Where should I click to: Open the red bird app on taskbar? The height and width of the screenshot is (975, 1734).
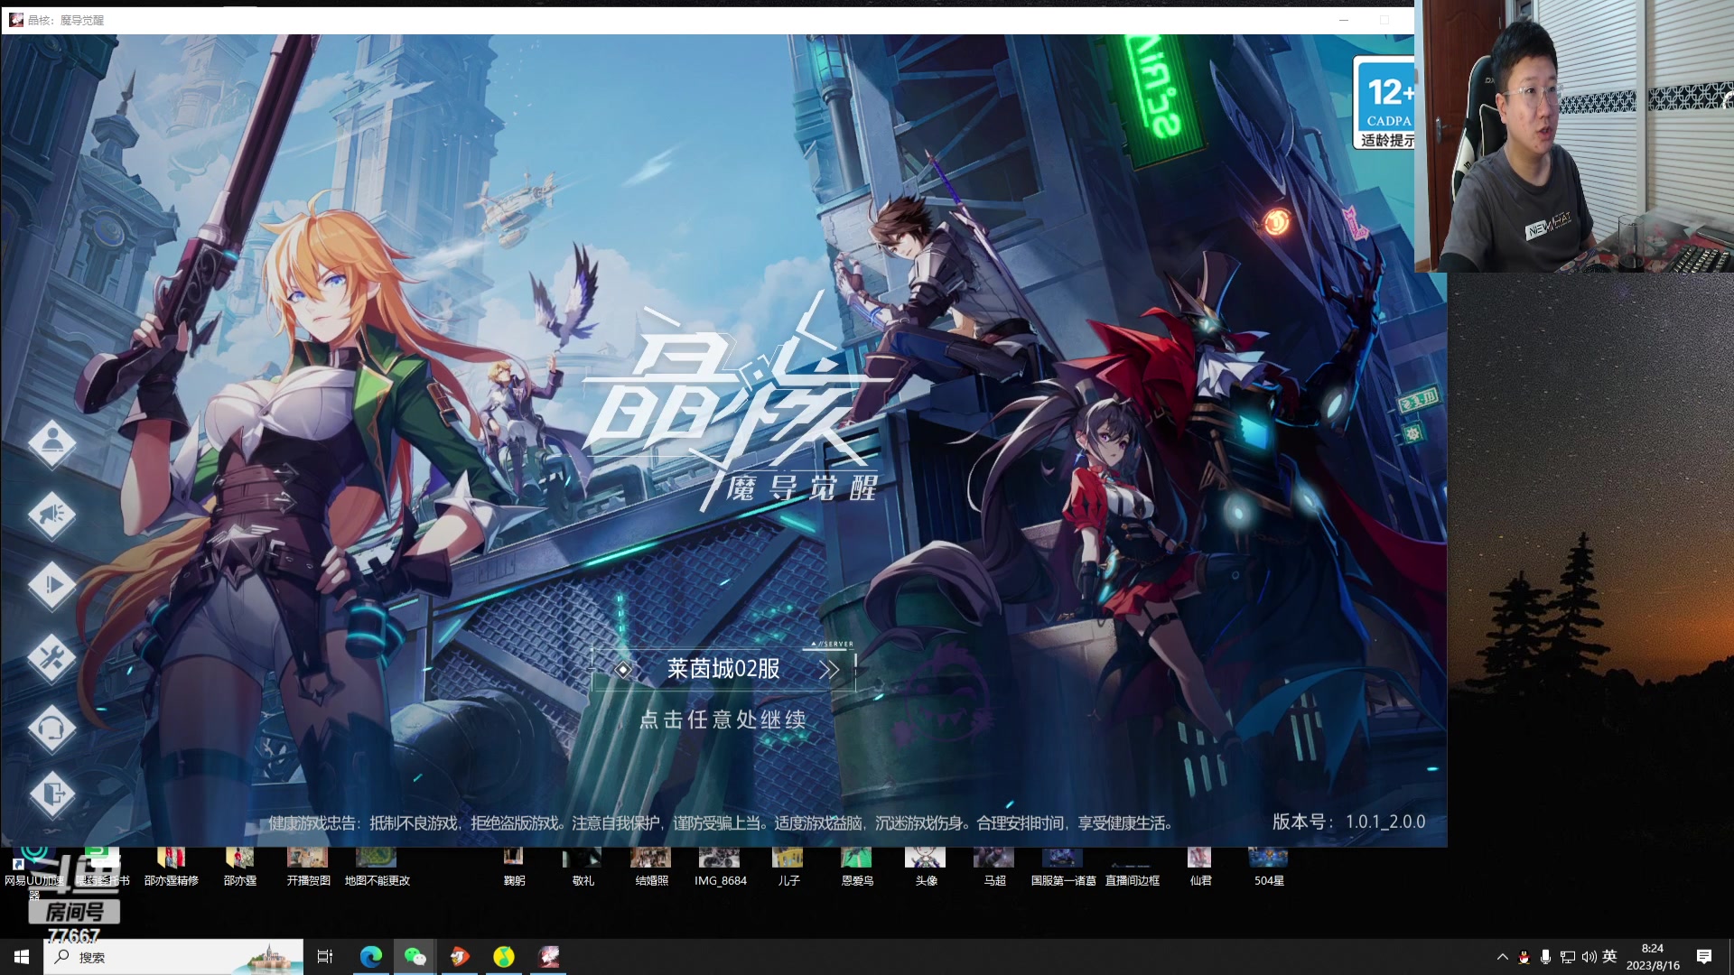(460, 957)
